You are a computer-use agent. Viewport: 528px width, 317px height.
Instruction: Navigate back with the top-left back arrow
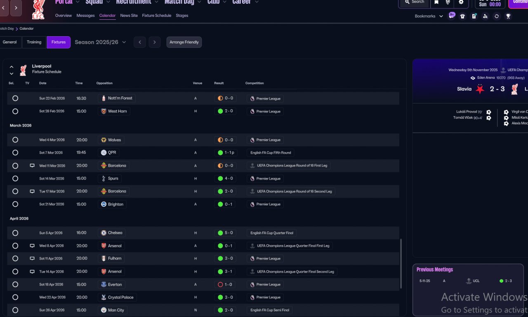click(x=4, y=8)
